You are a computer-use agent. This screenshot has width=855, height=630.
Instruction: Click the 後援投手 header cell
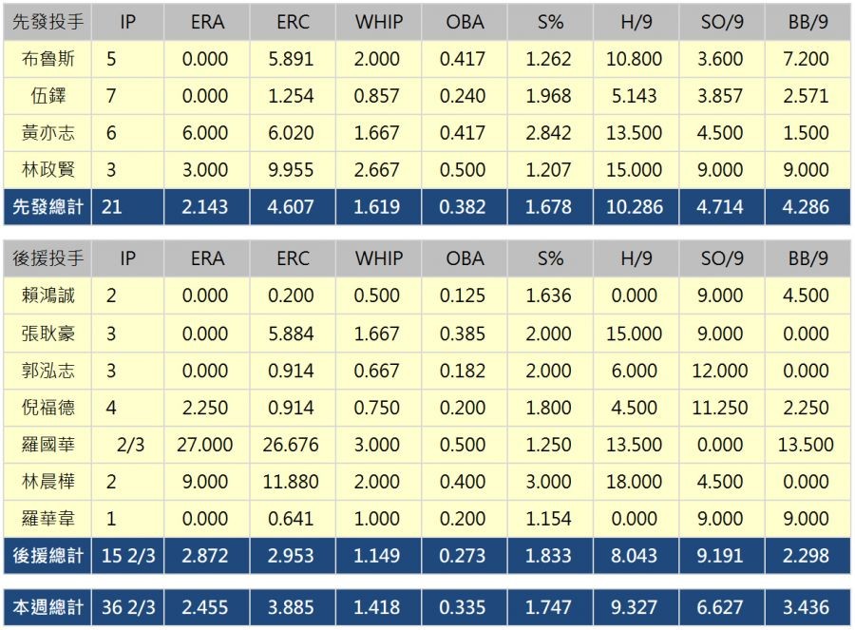[x=47, y=258]
